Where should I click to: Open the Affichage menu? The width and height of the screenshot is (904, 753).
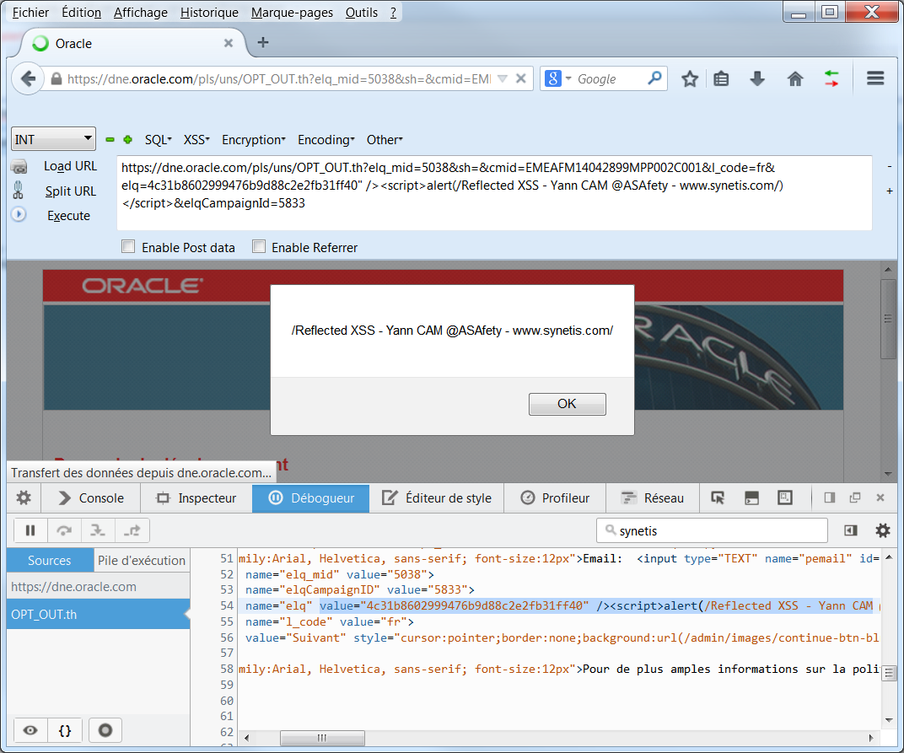(x=141, y=12)
